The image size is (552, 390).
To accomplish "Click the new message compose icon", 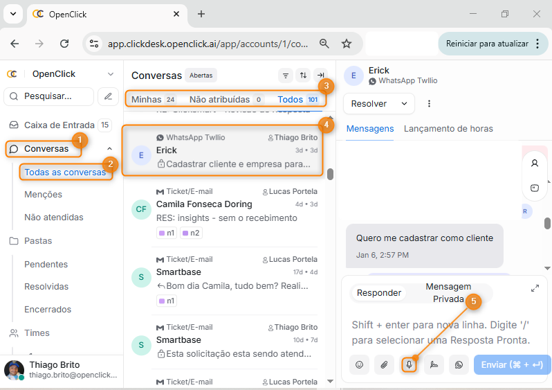I will click(x=108, y=96).
